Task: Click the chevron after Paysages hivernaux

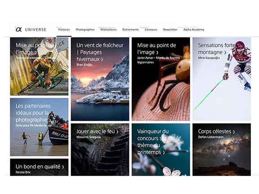Action: pyautogui.click(x=102, y=59)
